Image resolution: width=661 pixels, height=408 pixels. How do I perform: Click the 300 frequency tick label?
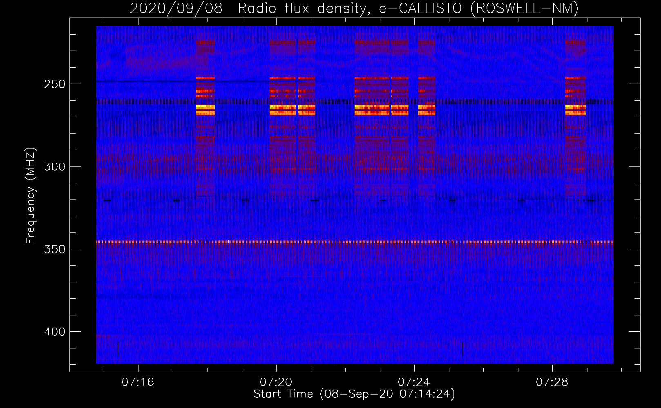pos(55,167)
